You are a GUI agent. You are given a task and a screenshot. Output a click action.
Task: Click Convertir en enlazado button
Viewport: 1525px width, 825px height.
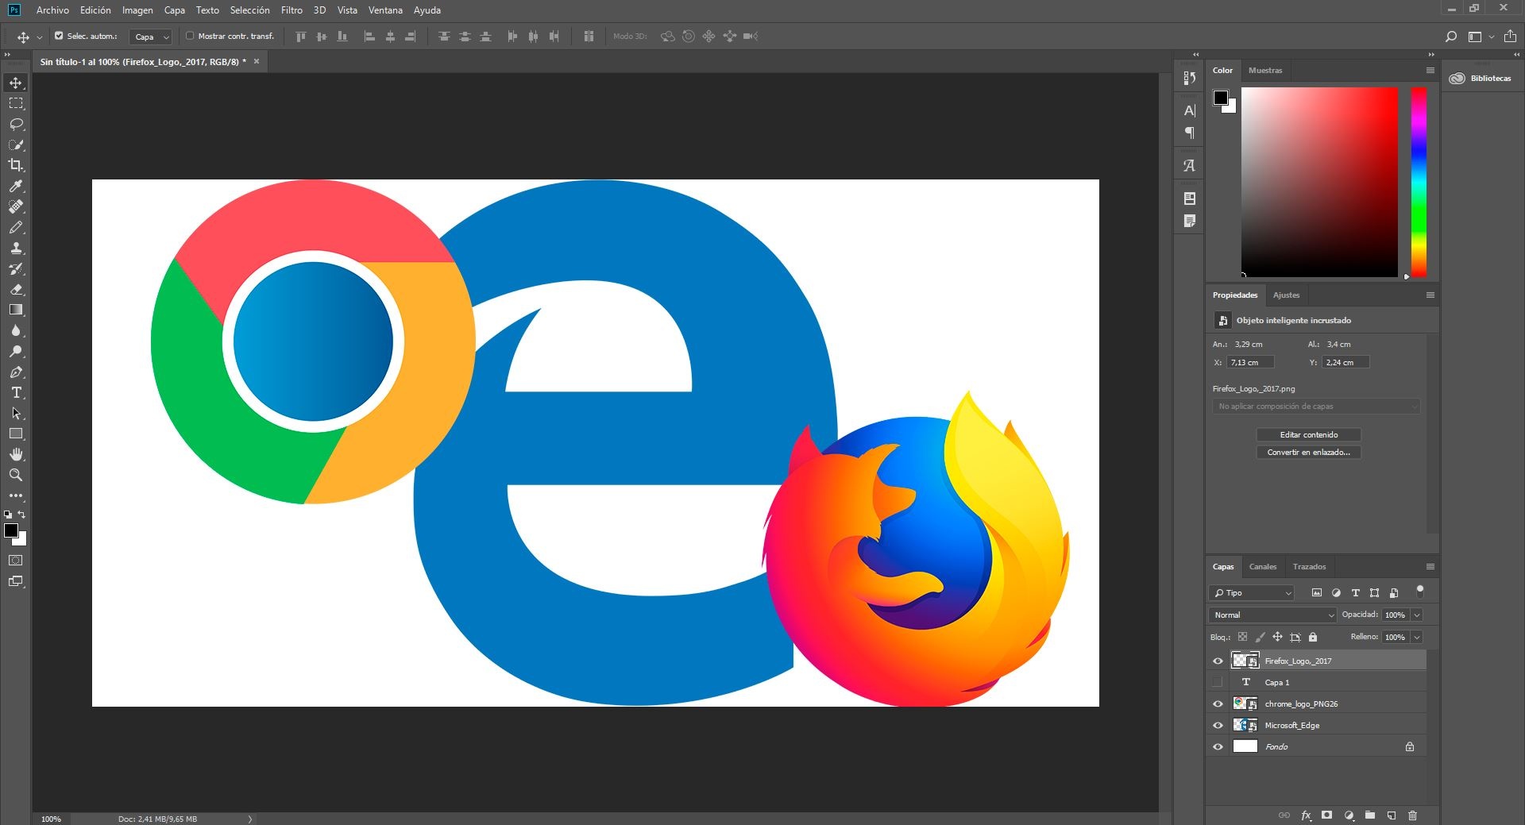point(1308,453)
